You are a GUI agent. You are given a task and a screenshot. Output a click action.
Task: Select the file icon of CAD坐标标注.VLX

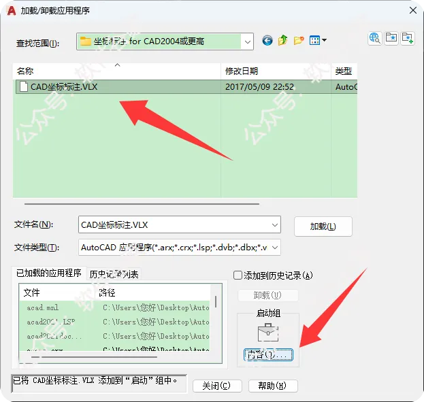pos(24,87)
